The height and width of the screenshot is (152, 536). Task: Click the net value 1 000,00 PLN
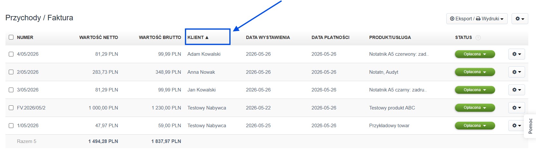pyautogui.click(x=103, y=108)
